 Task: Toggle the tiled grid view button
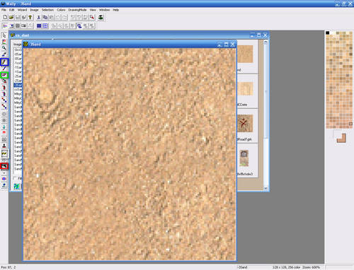point(45,25)
